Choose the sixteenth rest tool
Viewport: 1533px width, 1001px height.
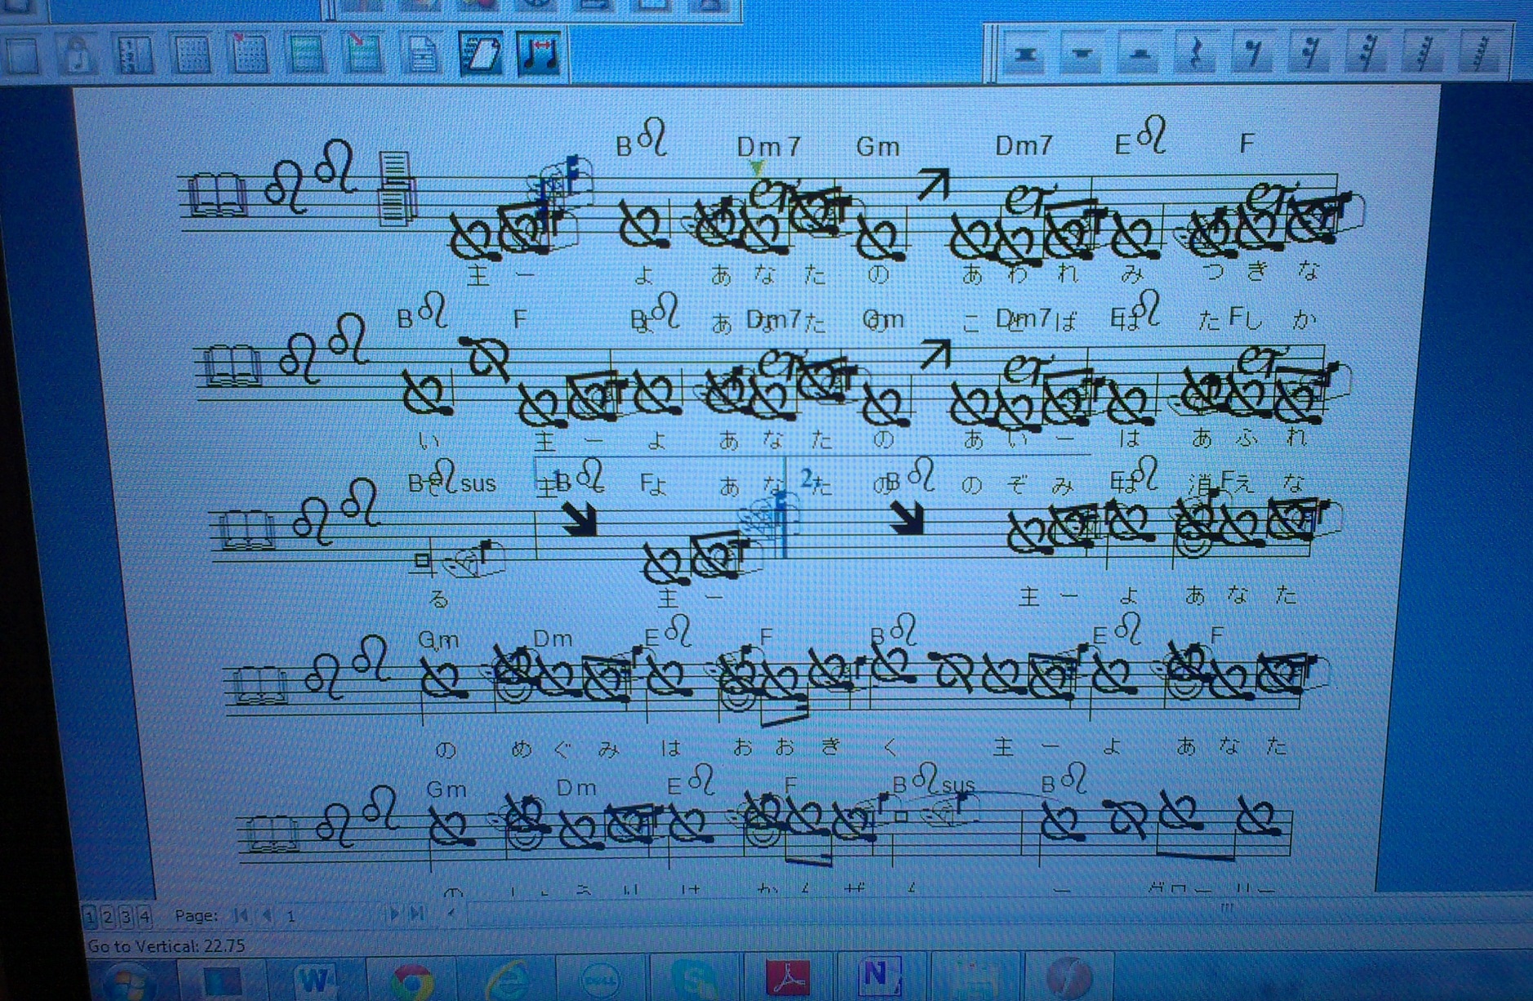tap(1309, 54)
